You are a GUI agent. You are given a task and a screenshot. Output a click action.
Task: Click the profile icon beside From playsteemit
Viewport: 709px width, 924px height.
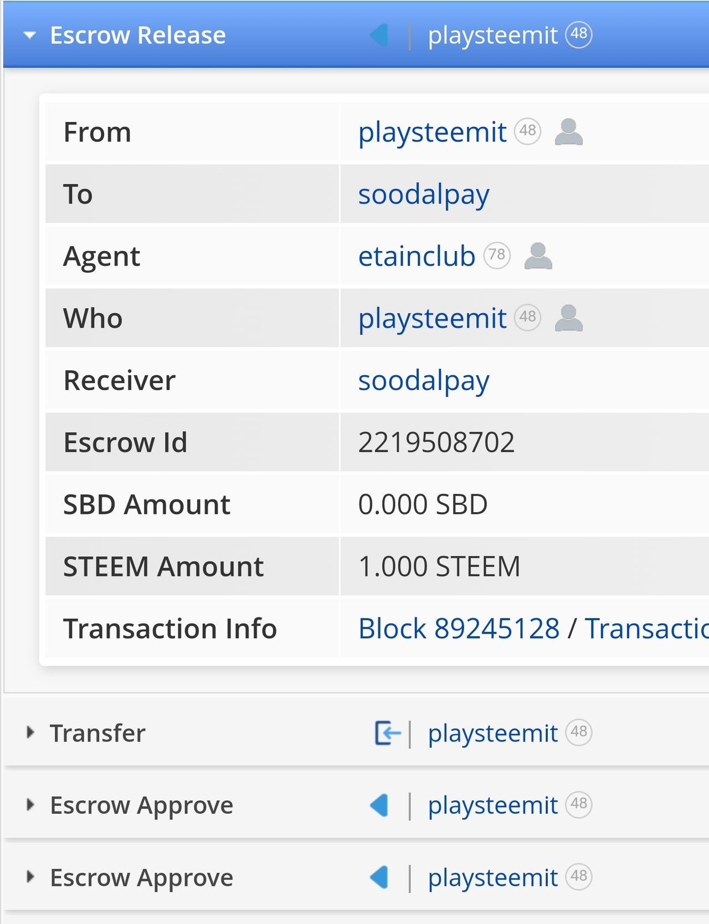pos(569,132)
